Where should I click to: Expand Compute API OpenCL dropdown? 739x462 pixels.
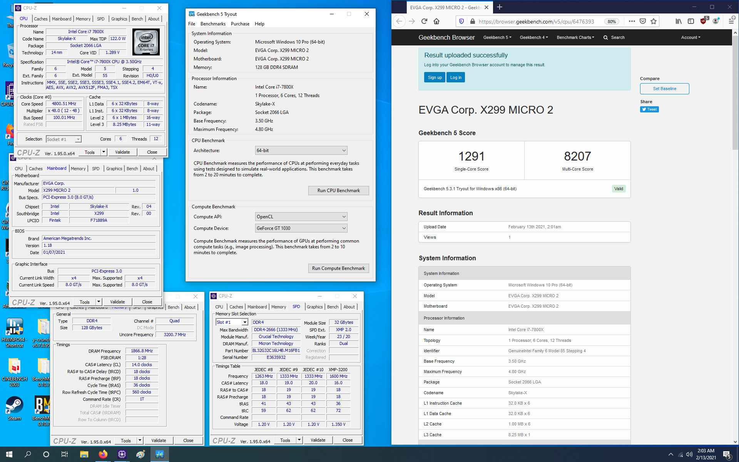point(301,217)
